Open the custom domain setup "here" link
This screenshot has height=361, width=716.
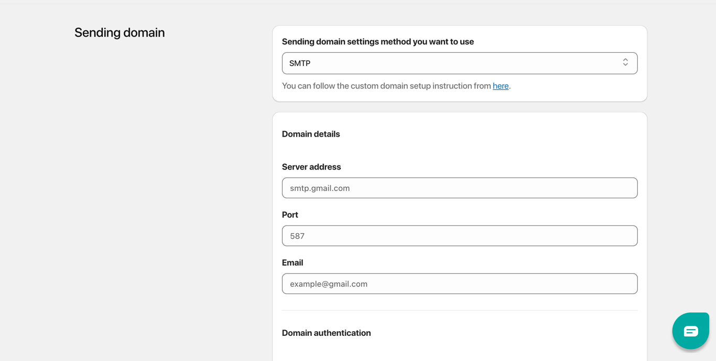pyautogui.click(x=501, y=86)
